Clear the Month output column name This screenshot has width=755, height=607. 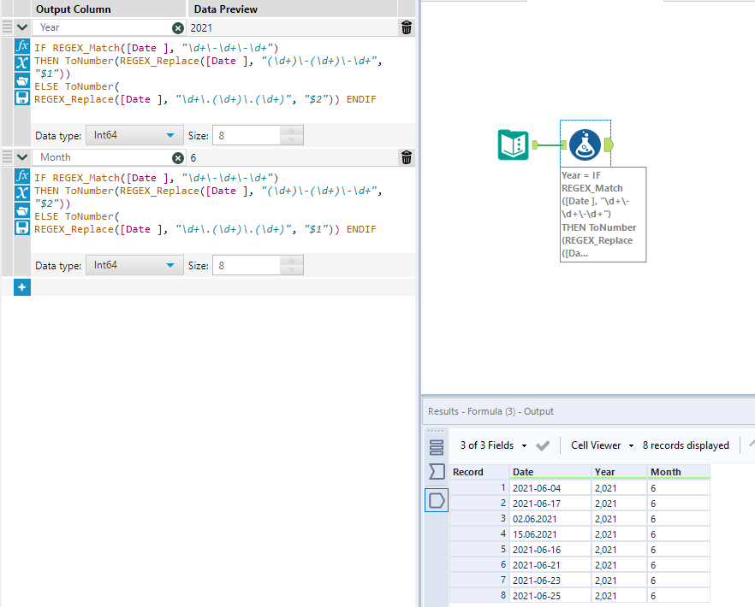[x=178, y=157]
